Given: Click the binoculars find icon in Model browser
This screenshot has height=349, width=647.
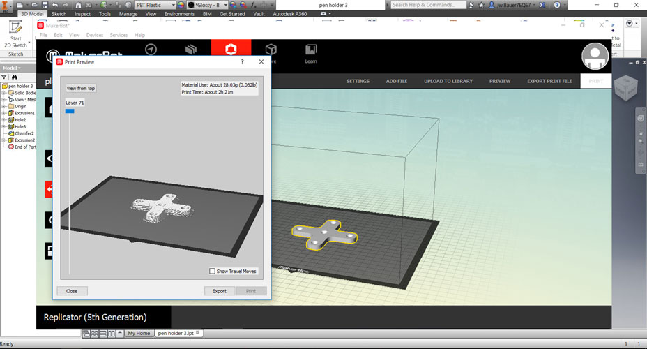Looking at the screenshot, I should (15, 77).
